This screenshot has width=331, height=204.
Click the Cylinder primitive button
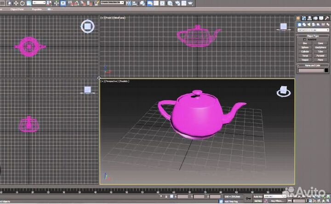click(x=305, y=52)
